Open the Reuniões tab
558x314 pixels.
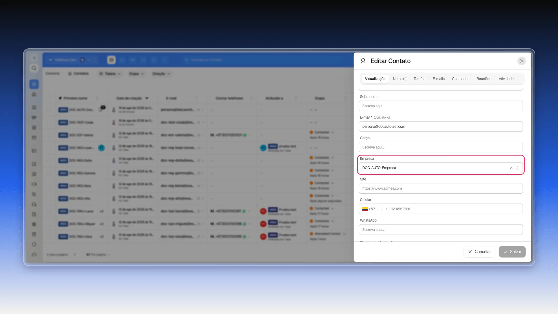(484, 79)
